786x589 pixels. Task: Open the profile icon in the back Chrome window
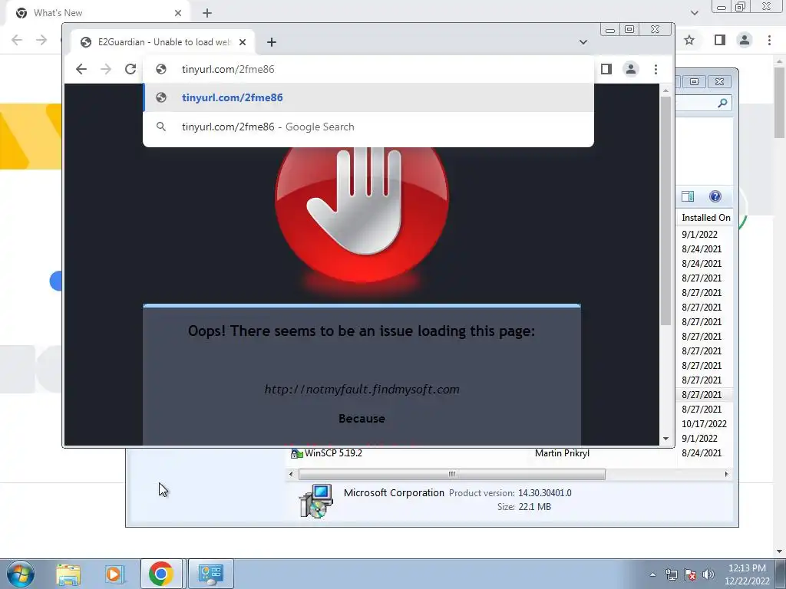click(745, 40)
